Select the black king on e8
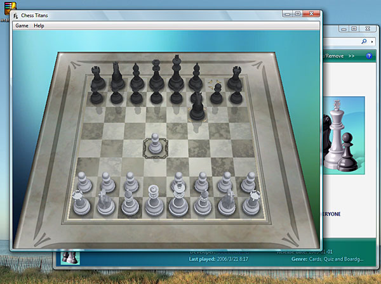Screen dimensions: 381x284 coord(176,72)
